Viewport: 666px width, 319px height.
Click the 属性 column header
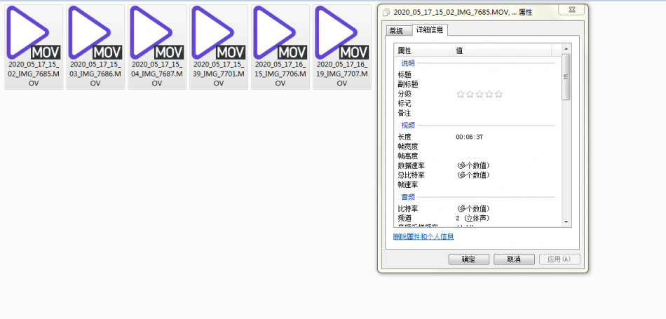[x=421, y=50]
